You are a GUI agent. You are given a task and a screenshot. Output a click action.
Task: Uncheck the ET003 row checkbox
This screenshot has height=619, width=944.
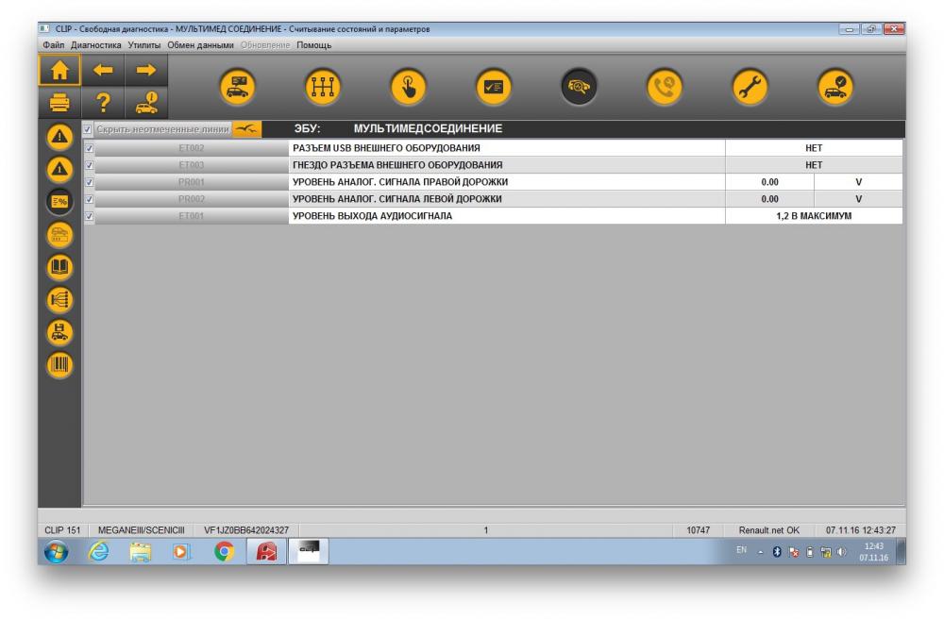pyautogui.click(x=89, y=165)
